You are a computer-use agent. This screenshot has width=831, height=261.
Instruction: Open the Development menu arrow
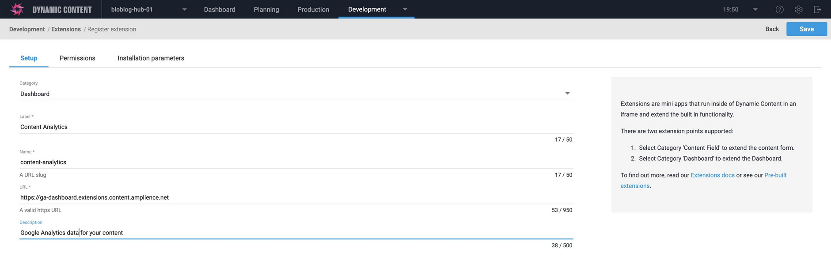405,9
